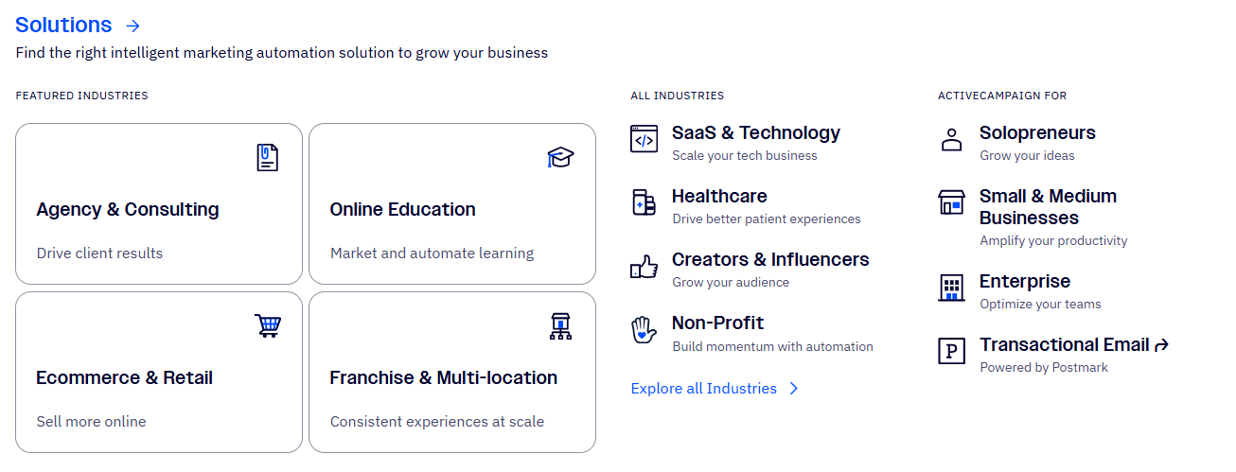Click the graduation cap icon for Online Education
Image resolution: width=1236 pixels, height=472 pixels.
560,158
